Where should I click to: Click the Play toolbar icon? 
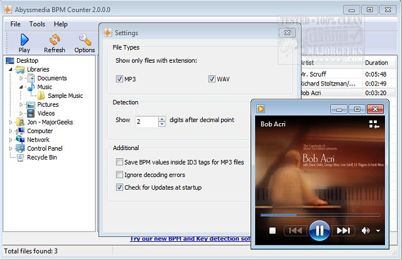[24, 40]
